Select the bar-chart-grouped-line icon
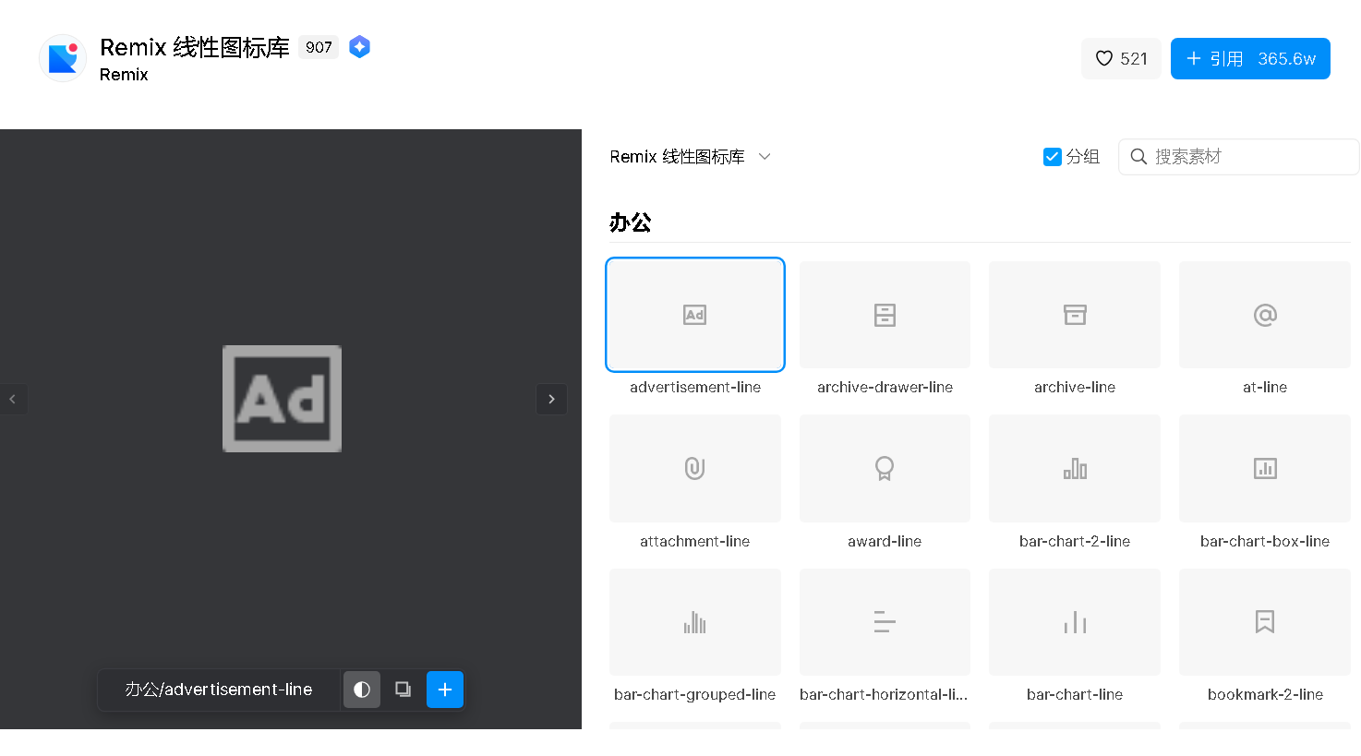 pos(695,622)
